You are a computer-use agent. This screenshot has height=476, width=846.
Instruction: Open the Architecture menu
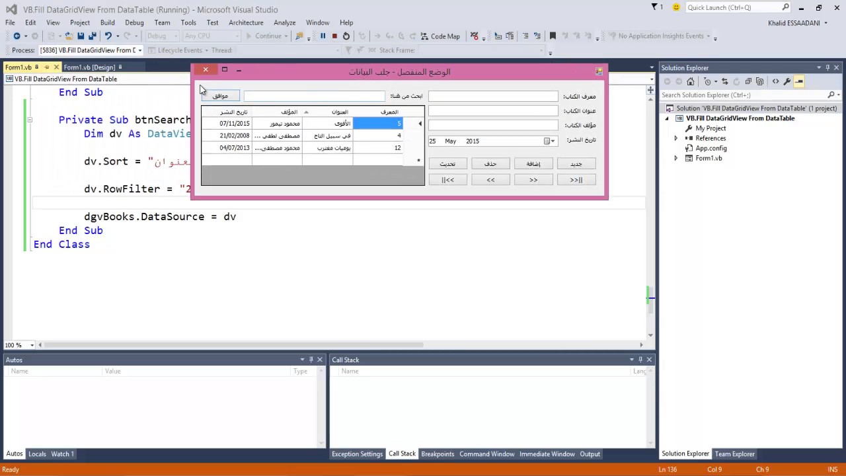click(246, 22)
